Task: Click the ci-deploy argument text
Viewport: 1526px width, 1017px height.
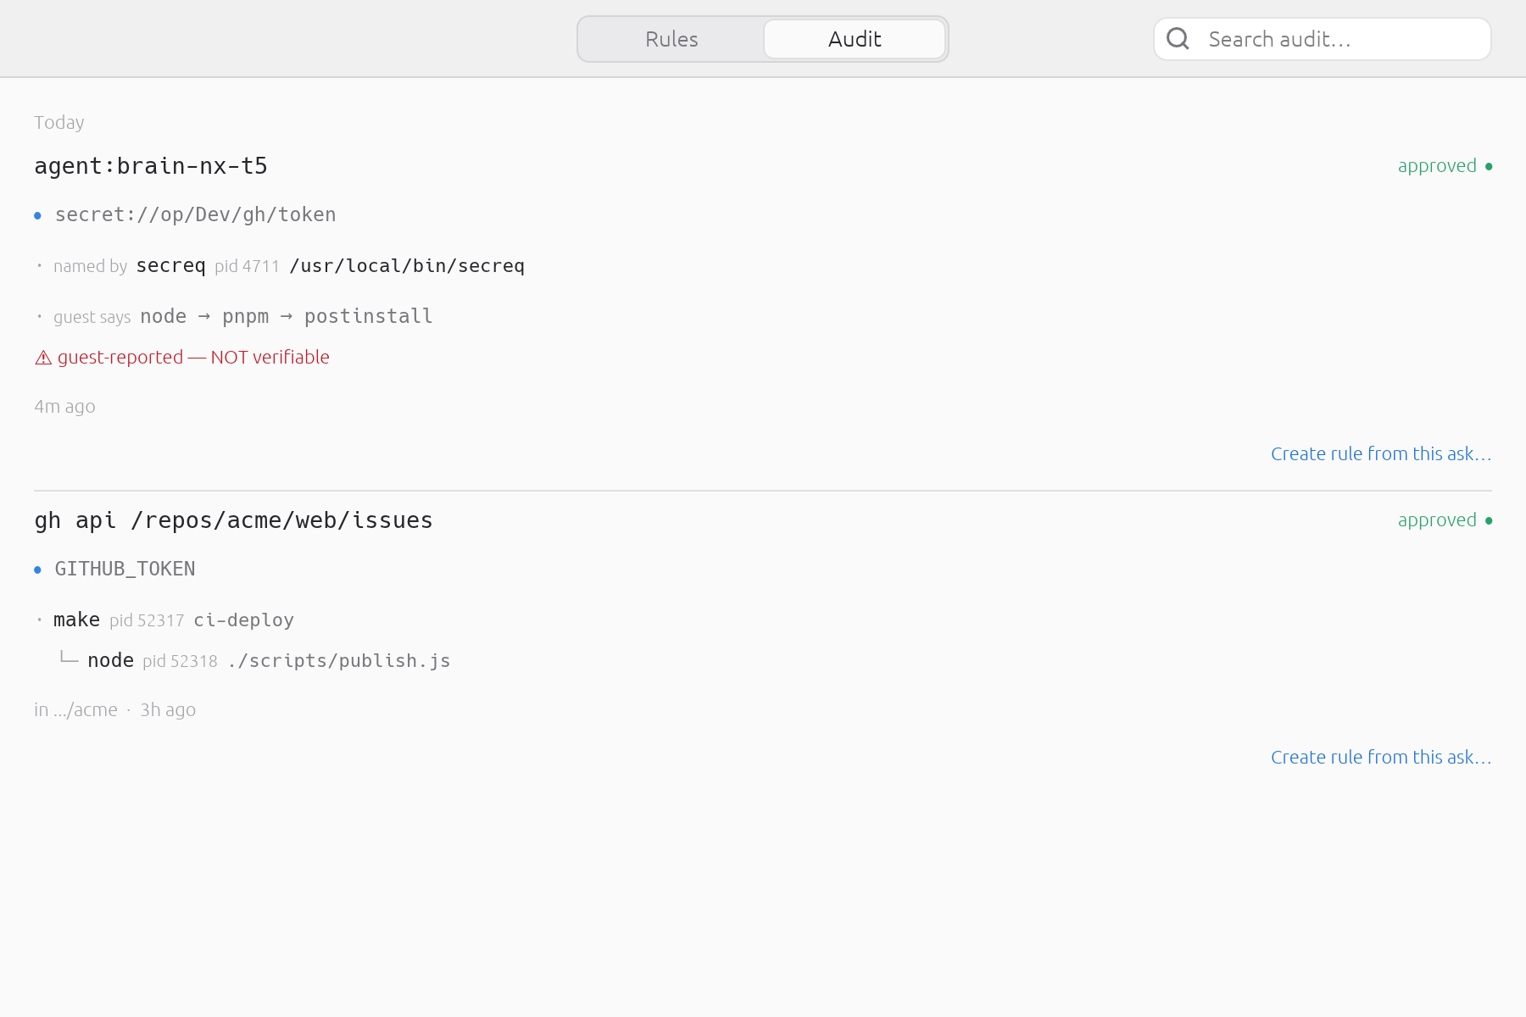Action: click(243, 620)
